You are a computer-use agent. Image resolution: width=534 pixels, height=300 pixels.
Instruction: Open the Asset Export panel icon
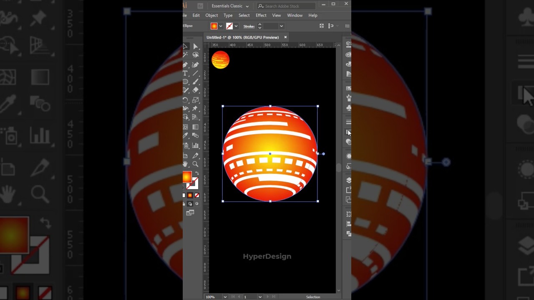tap(349, 190)
